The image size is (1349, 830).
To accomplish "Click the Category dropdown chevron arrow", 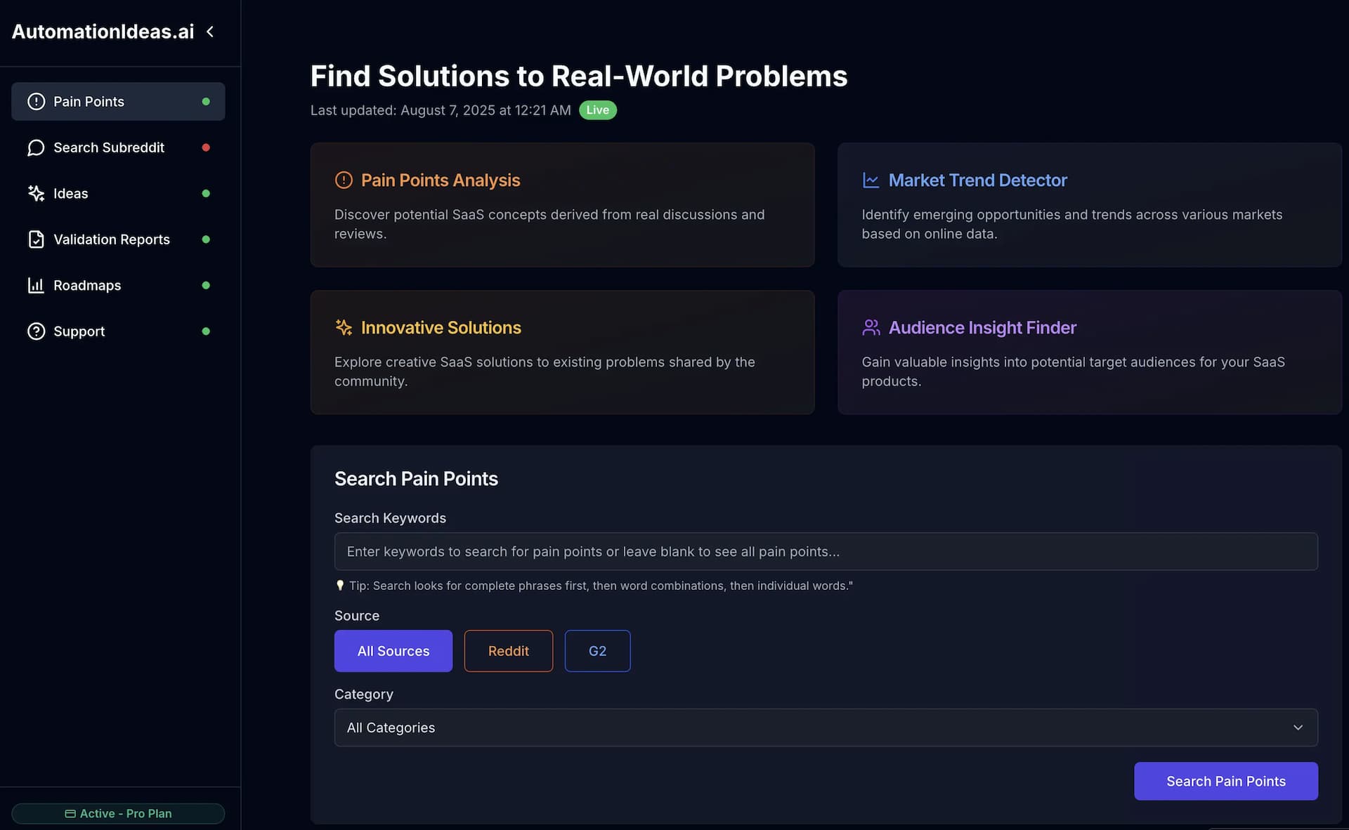I will 1298,727.
